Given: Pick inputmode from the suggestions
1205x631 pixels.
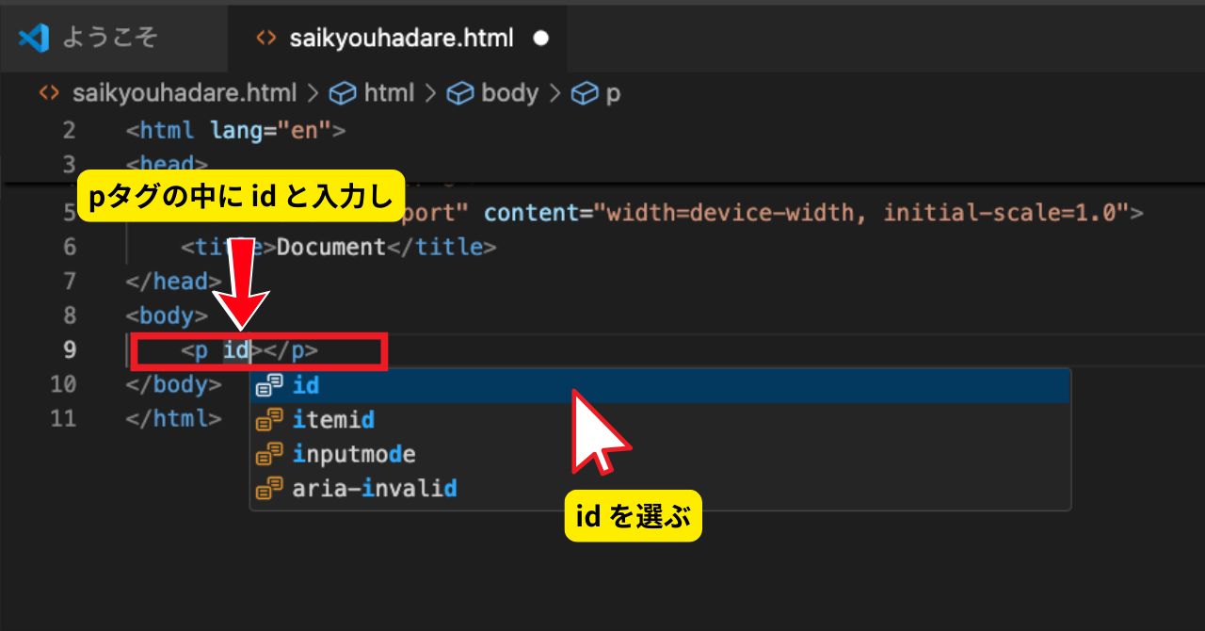Looking at the screenshot, I should click(354, 454).
